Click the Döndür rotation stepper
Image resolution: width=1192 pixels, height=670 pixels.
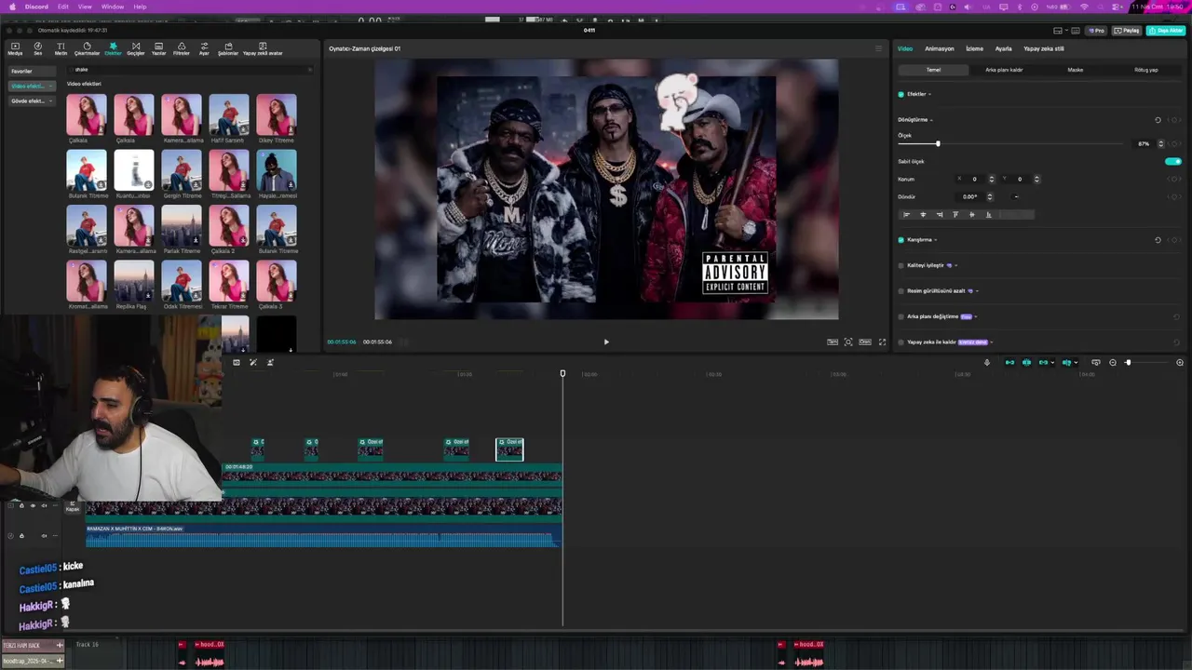989,196
